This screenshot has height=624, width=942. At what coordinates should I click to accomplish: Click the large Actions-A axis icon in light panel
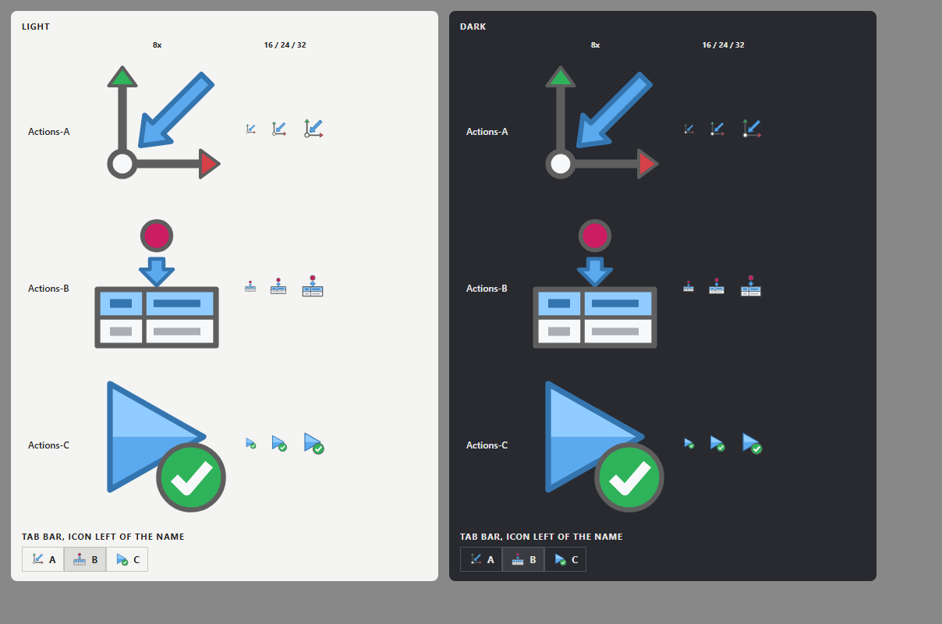(x=164, y=122)
